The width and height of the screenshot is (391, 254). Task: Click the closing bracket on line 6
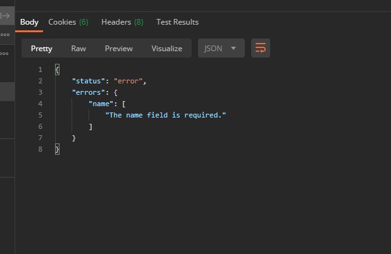pyautogui.click(x=90, y=127)
